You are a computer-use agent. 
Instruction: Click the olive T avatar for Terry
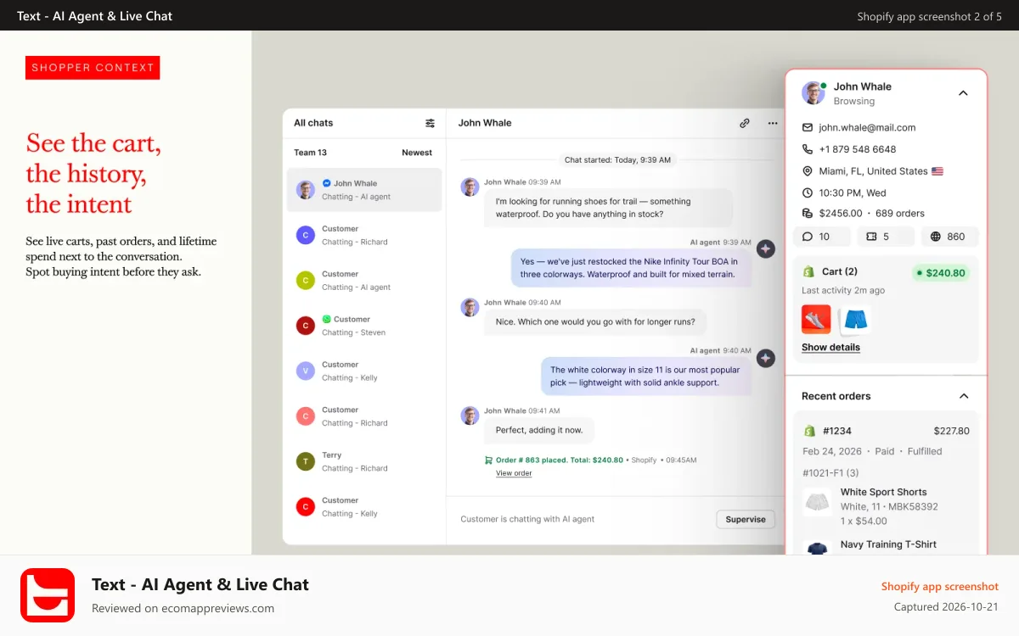(x=306, y=461)
